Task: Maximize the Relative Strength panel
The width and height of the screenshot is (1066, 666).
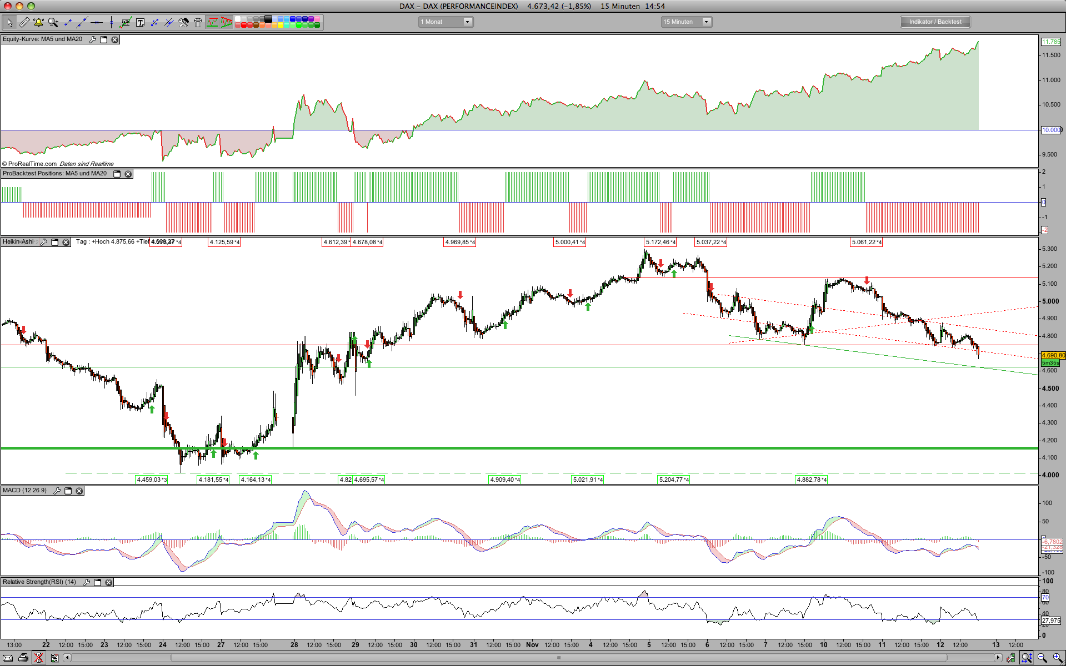Action: pos(97,582)
